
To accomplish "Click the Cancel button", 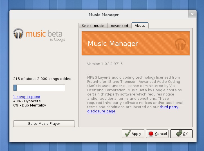I will 157,134.
